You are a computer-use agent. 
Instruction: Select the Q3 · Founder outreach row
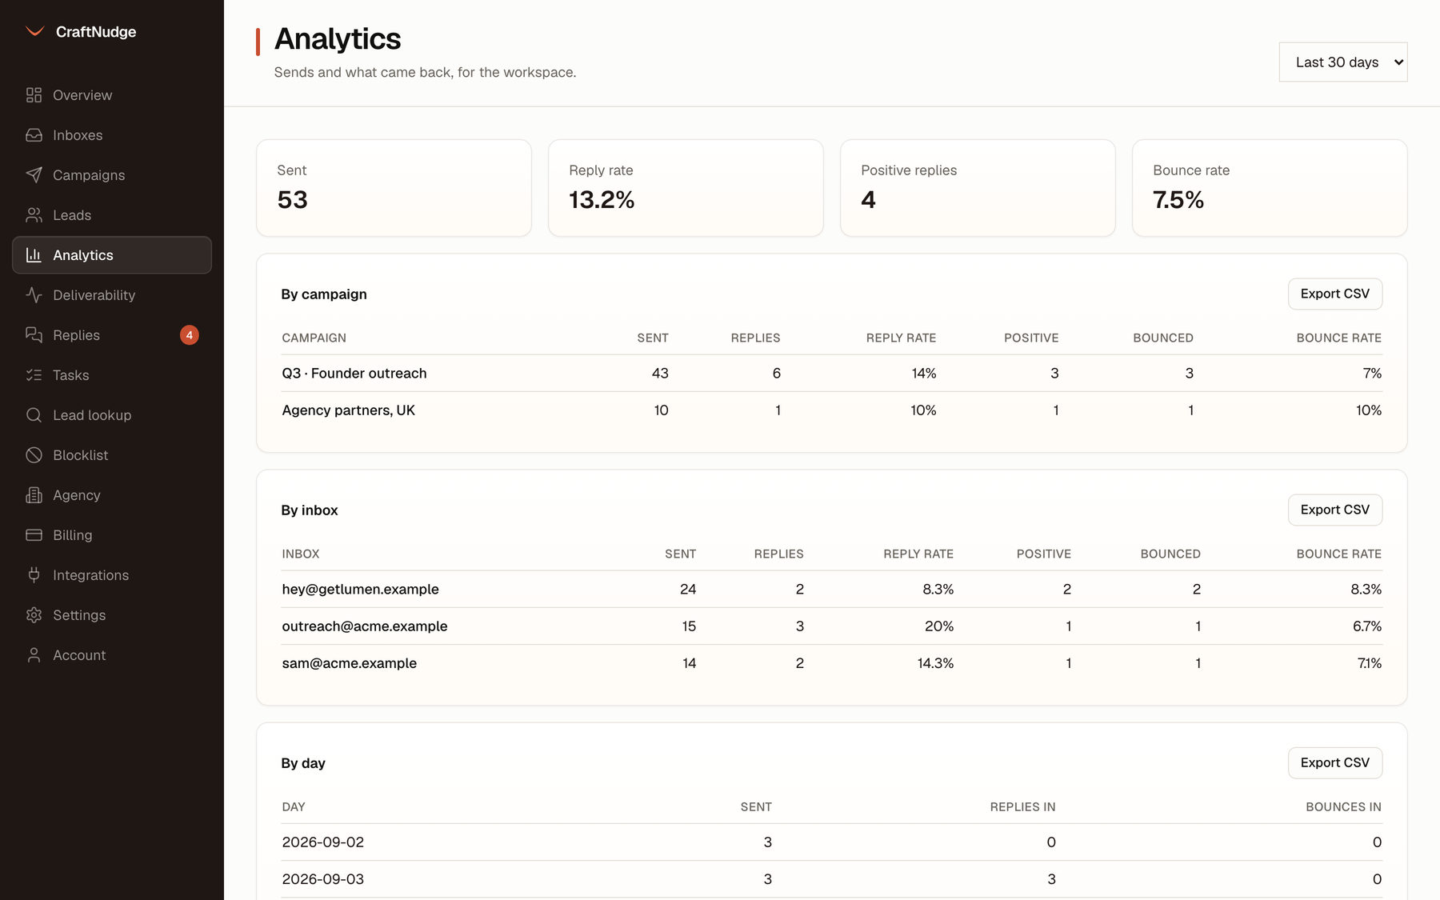tap(832, 373)
